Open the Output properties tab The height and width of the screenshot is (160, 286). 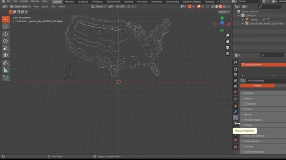point(236,75)
